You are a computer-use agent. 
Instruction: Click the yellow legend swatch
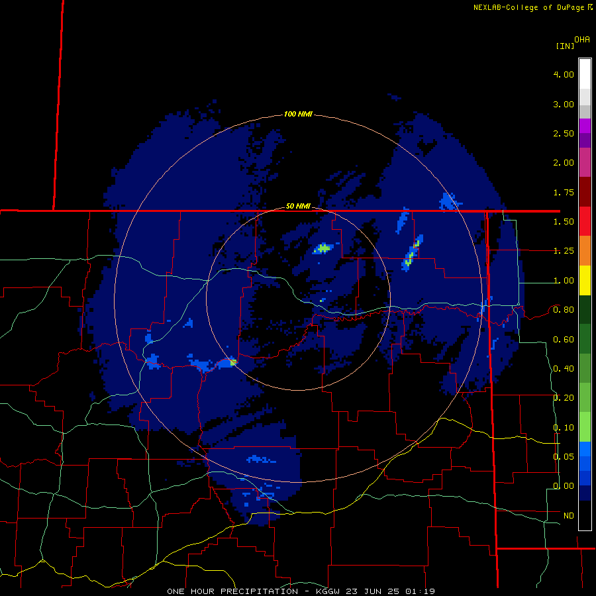point(585,280)
